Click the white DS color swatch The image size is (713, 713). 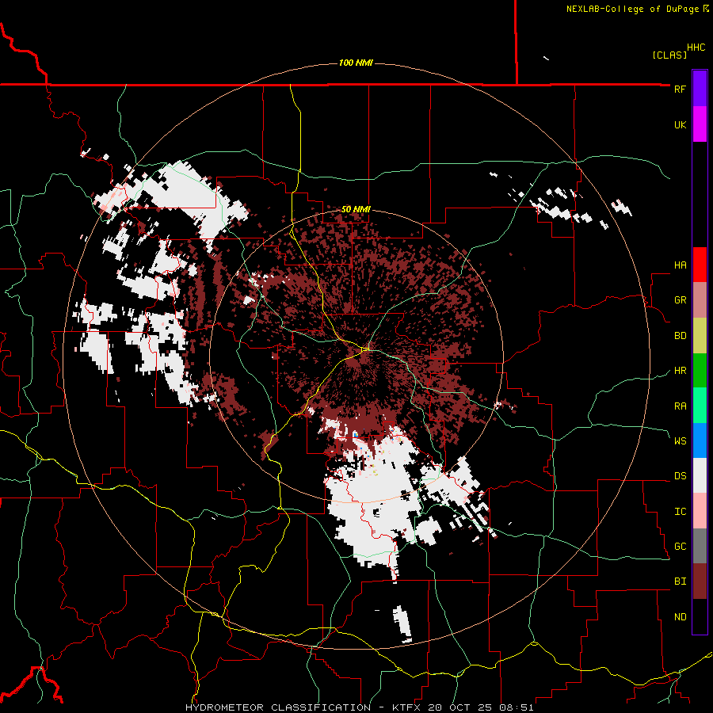point(700,475)
